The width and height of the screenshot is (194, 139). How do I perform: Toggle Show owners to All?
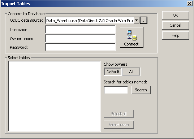131,71
